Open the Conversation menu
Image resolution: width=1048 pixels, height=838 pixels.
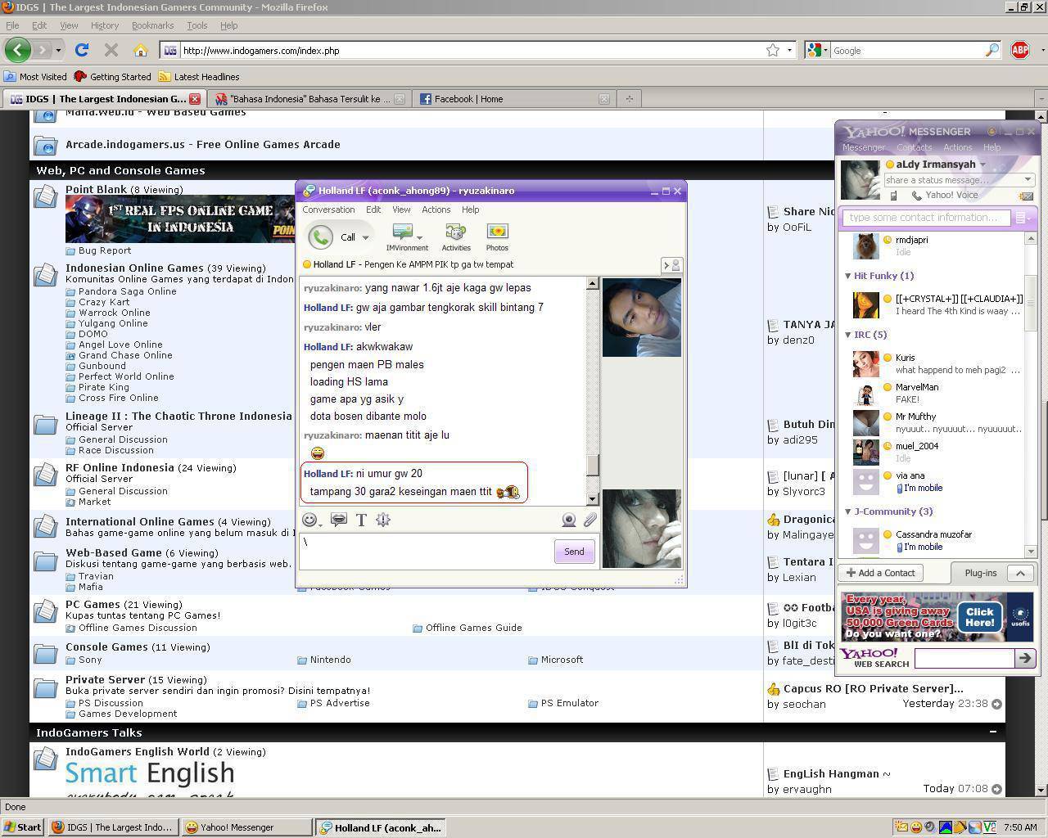(328, 209)
